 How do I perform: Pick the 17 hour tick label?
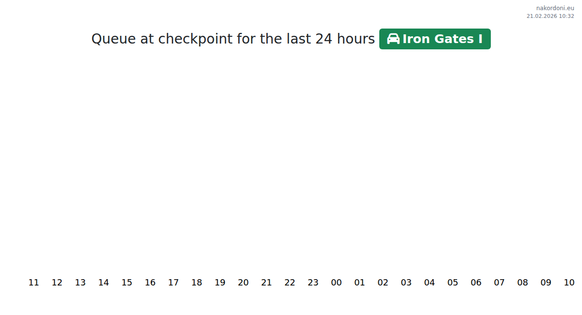click(x=173, y=283)
